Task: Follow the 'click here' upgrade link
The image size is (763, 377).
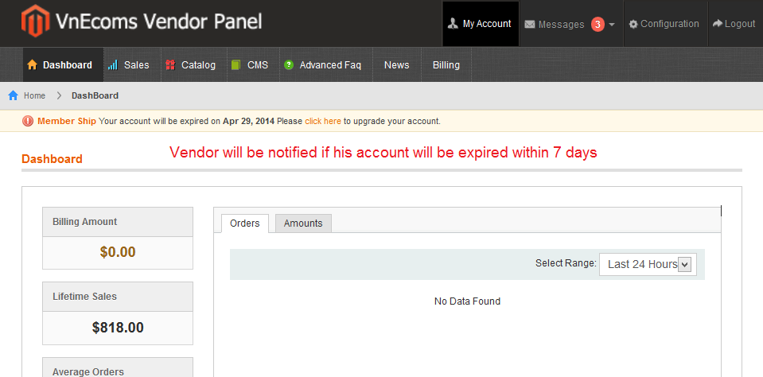Action: (322, 121)
